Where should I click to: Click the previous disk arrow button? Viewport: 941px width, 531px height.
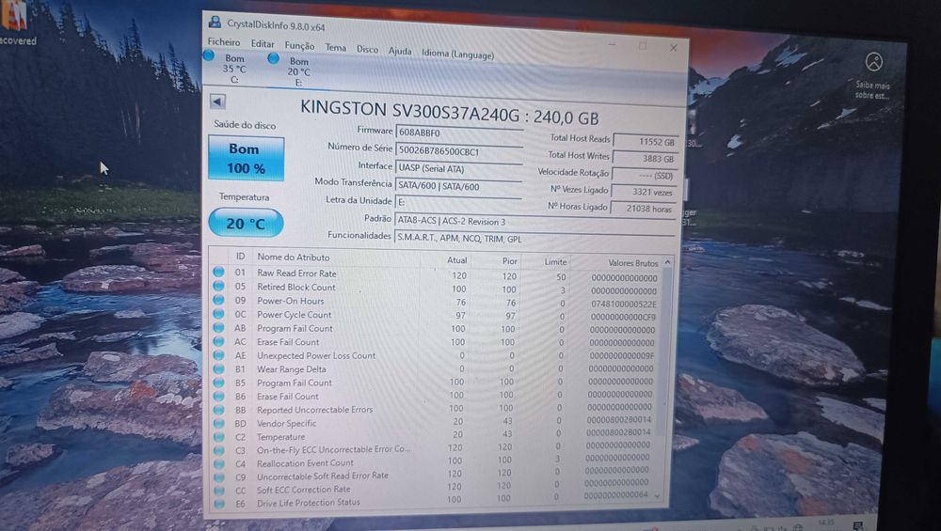[x=218, y=102]
